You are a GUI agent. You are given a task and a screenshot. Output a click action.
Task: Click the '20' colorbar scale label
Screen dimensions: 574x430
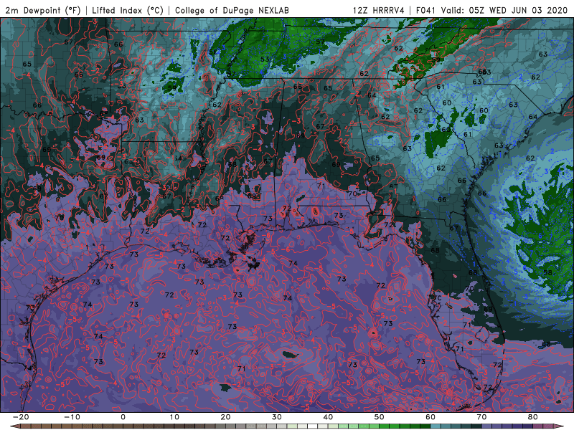point(225,417)
